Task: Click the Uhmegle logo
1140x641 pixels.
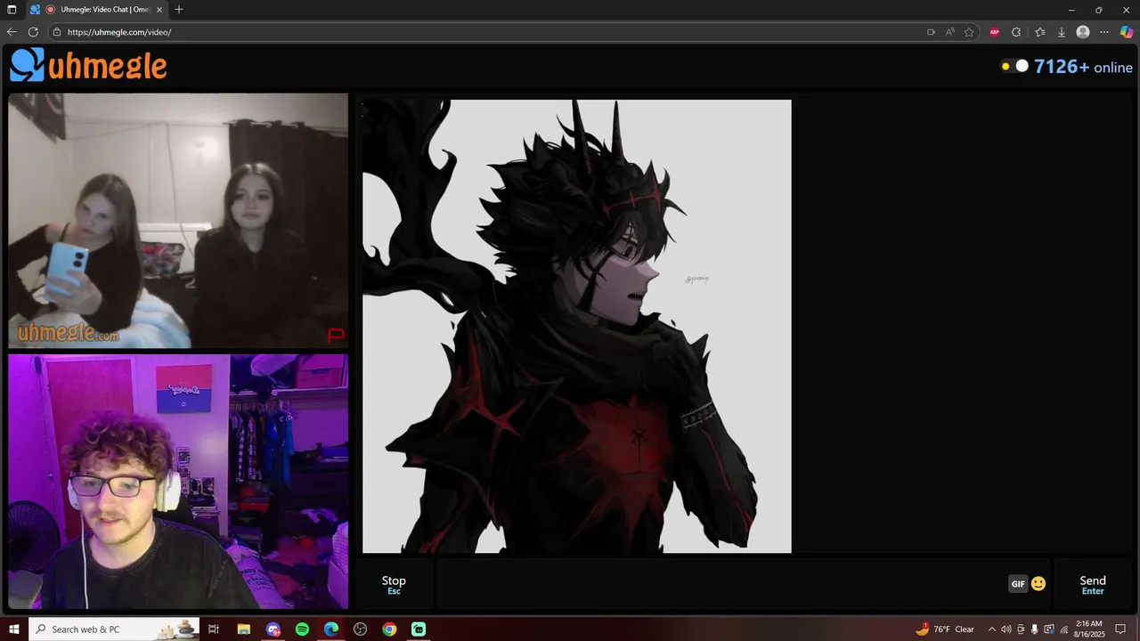Action: (88, 65)
